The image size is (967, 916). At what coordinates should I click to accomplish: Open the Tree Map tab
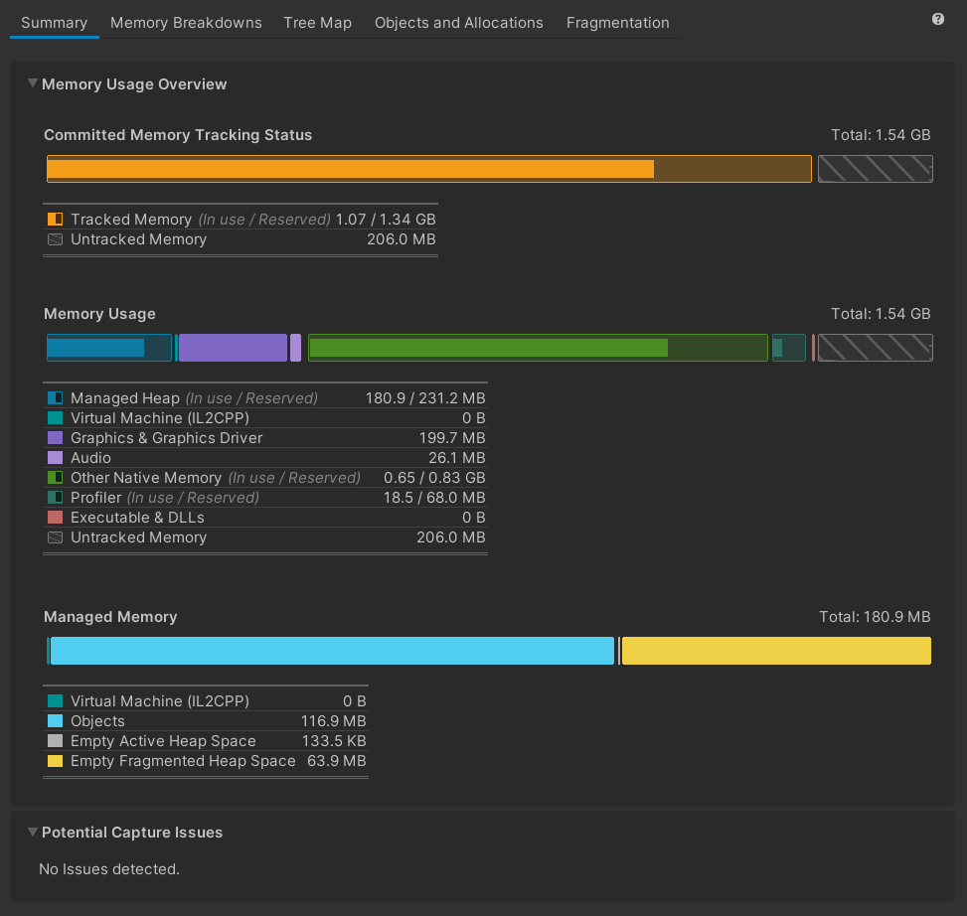click(317, 22)
